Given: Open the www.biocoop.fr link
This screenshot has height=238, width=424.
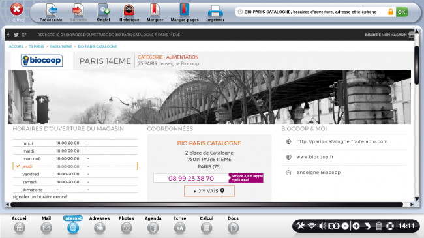Looking at the screenshot, I should [315, 157].
